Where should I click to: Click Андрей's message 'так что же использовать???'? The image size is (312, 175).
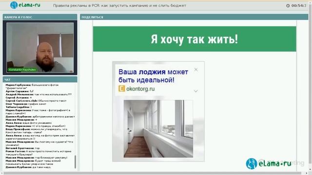(39, 94)
